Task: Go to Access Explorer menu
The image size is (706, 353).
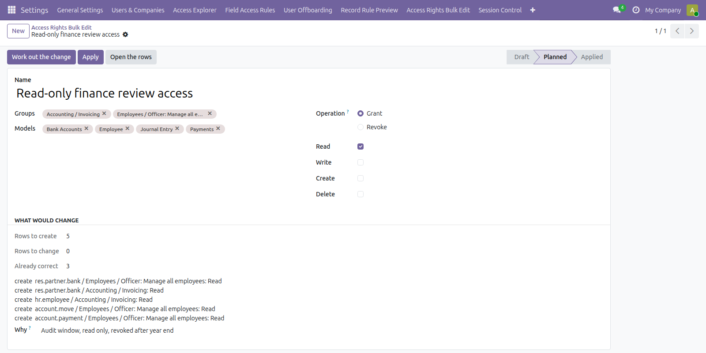Action: pyautogui.click(x=195, y=10)
